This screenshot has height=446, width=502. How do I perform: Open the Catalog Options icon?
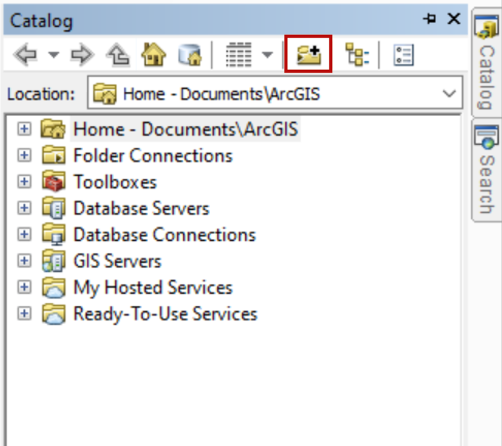[403, 55]
